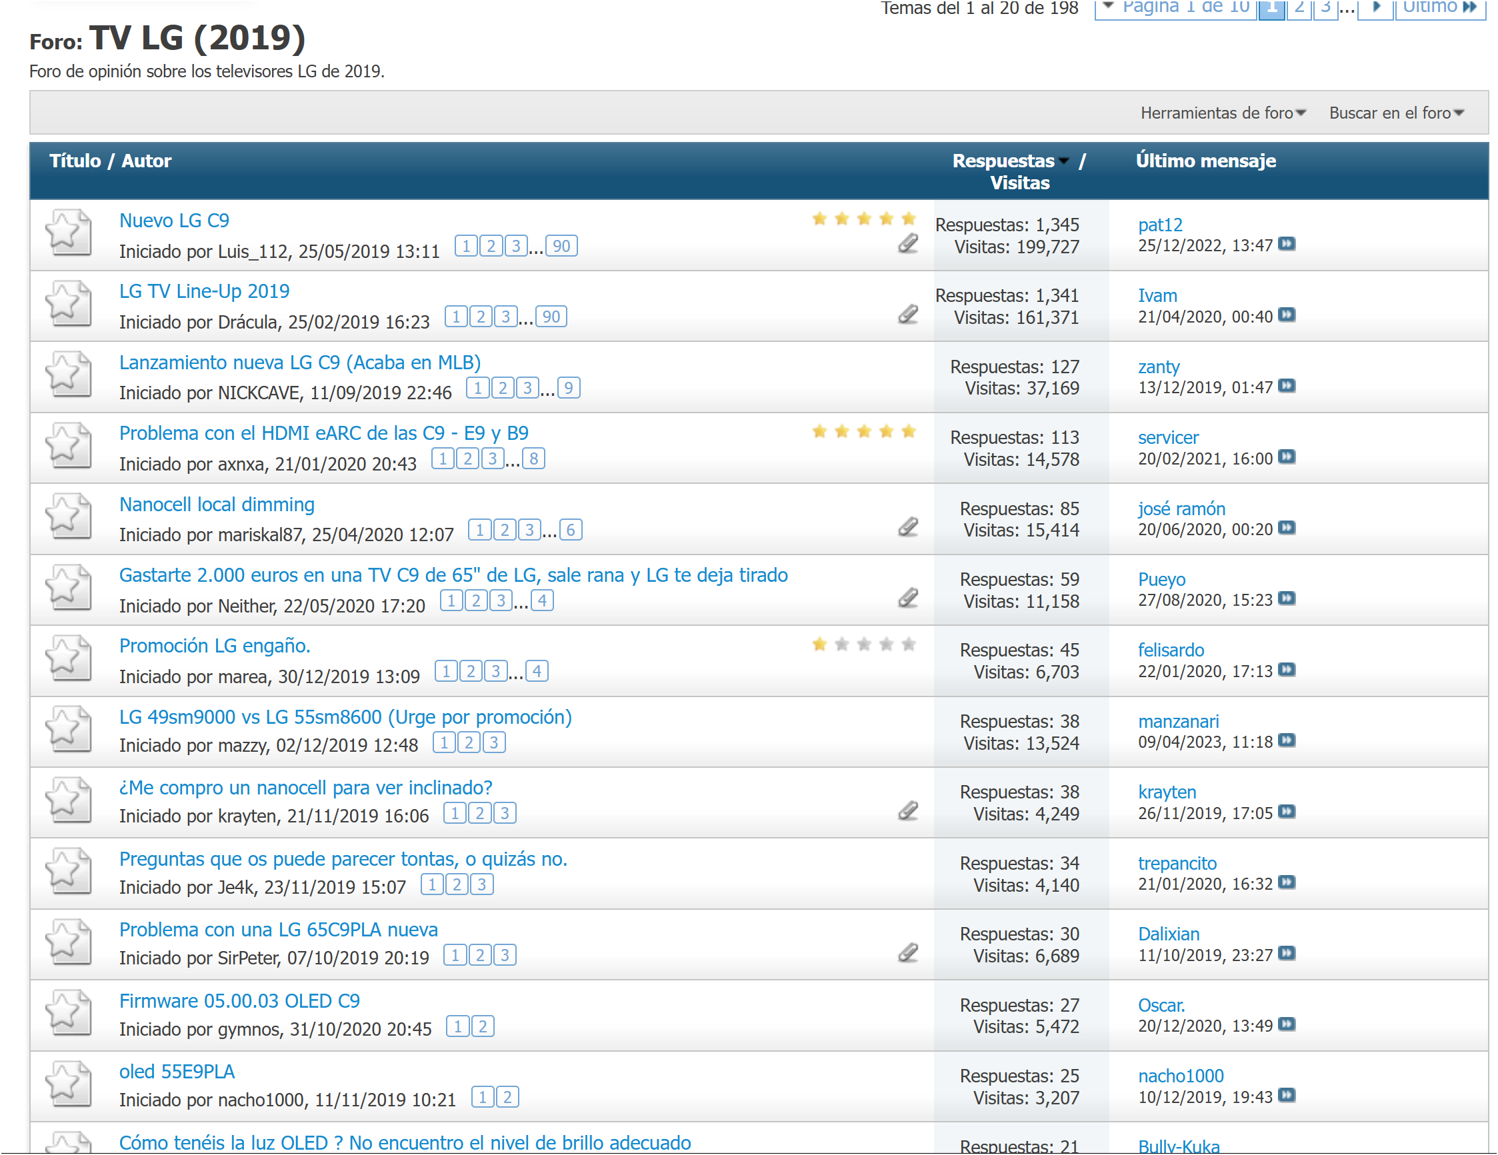Click attachment paperclip on LG TV Line-Up 2019
This screenshot has height=1155, width=1498.
pos(909,315)
